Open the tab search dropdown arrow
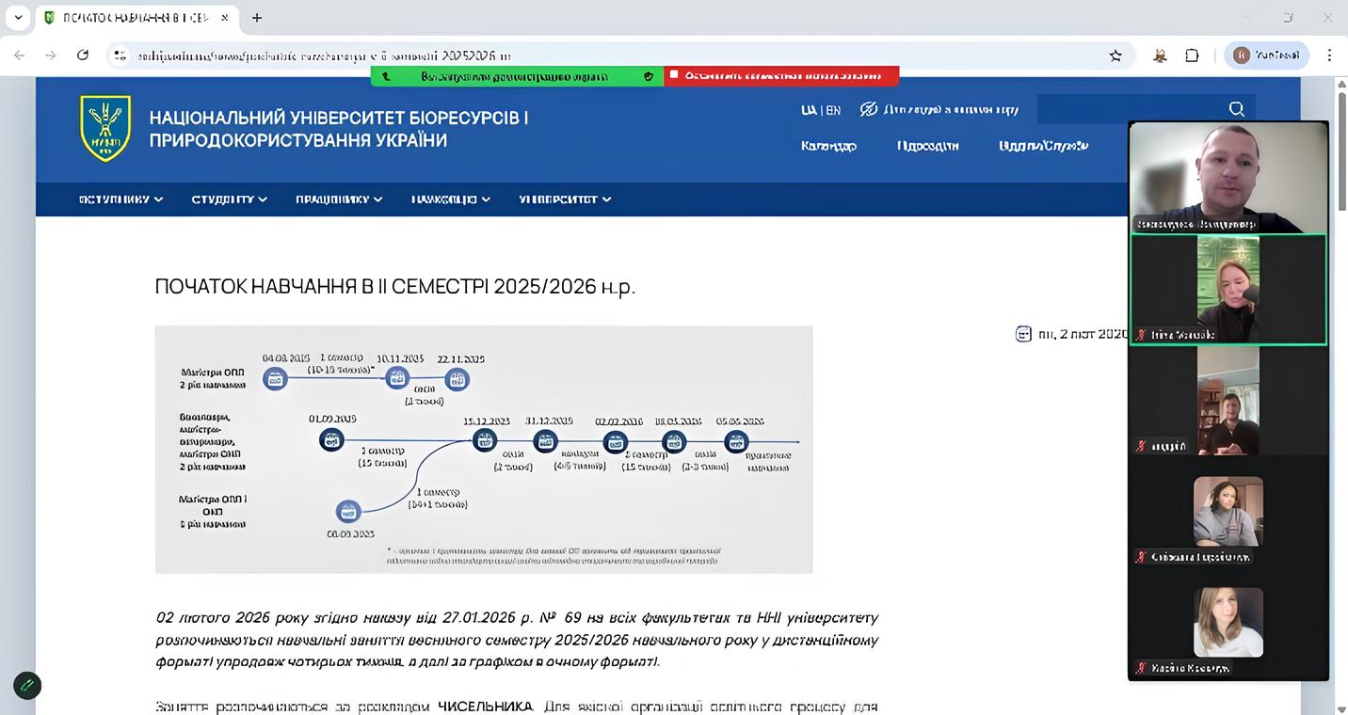The image size is (1348, 715). tap(18, 17)
